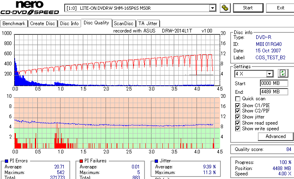Click the PI Failures average value 0.01
294x179 pixels.
pos(136,167)
